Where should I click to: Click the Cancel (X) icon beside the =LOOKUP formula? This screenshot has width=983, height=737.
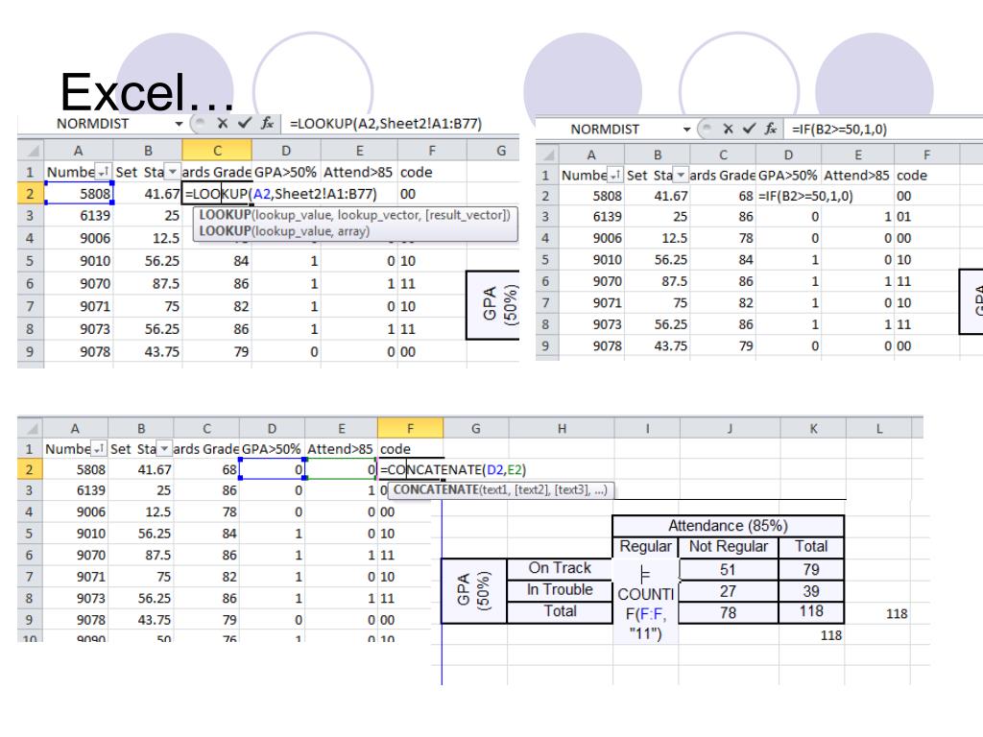222,124
